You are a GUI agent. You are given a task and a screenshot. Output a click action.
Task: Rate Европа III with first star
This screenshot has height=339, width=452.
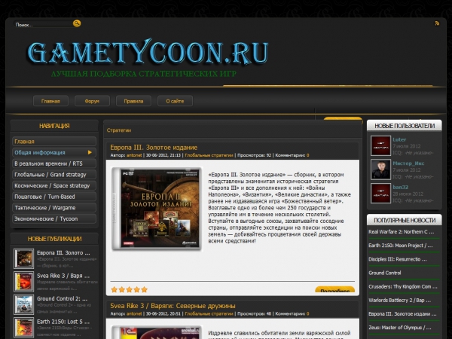pyautogui.click(x=115, y=289)
